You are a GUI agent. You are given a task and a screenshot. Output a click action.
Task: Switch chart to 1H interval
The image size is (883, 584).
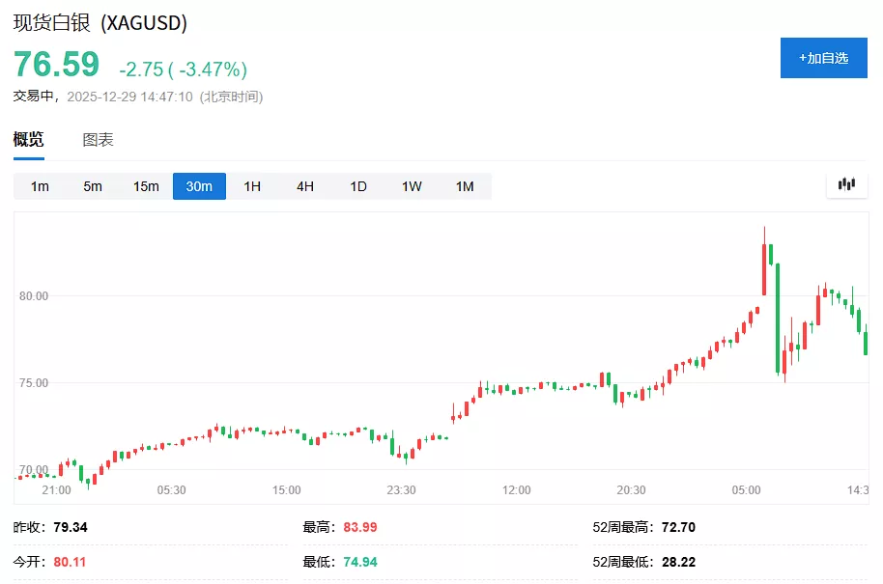click(x=252, y=186)
